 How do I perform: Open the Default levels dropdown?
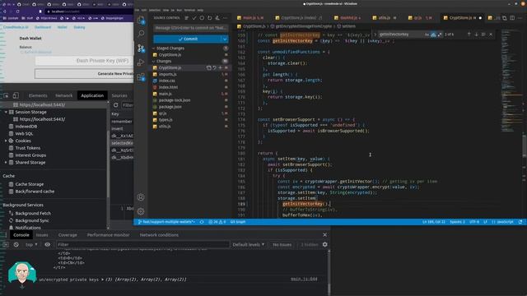click(x=249, y=245)
